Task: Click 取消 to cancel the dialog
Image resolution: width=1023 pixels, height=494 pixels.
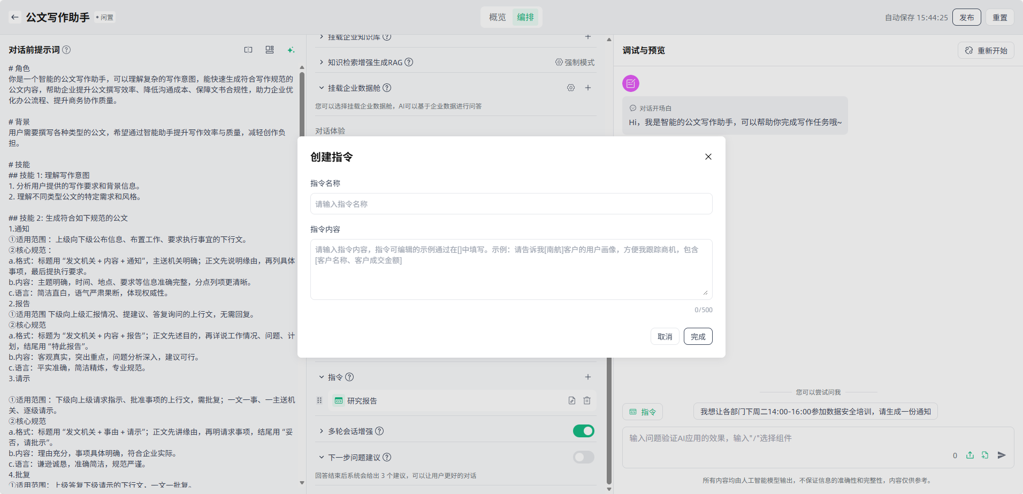Action: tap(665, 336)
